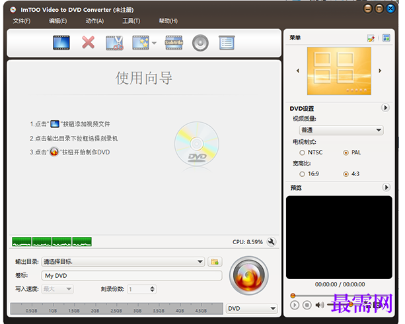
Task: Open the 帮助(H) menu
Action: [x=168, y=21]
